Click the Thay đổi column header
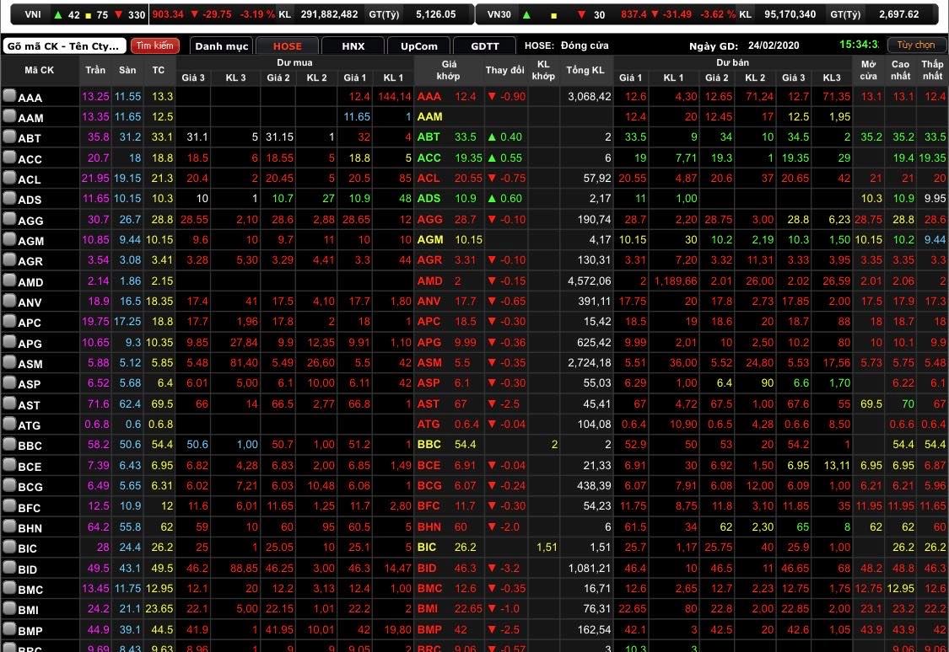This screenshot has width=949, height=652. click(504, 70)
